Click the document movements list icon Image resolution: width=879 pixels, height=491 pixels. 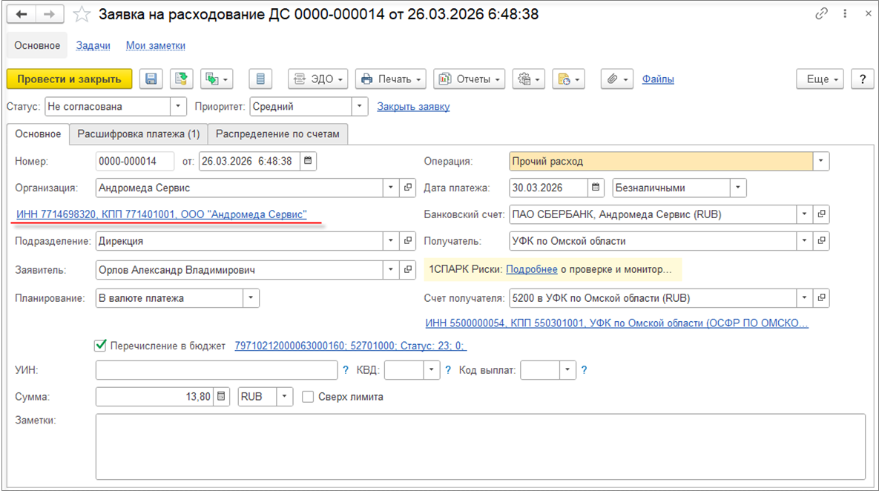(x=260, y=79)
